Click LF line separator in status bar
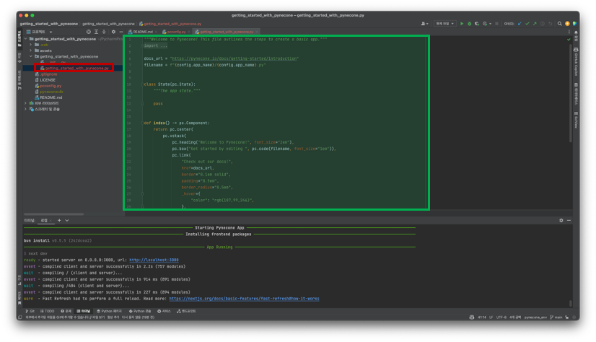This screenshot has height=342, width=596. pyautogui.click(x=491, y=317)
